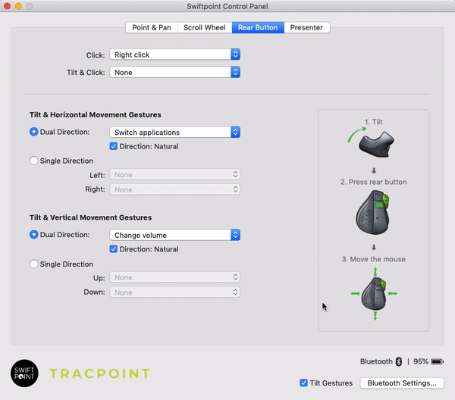Click the '3. Move the mouse' label
Screen dimensions: 455x400
click(x=374, y=259)
